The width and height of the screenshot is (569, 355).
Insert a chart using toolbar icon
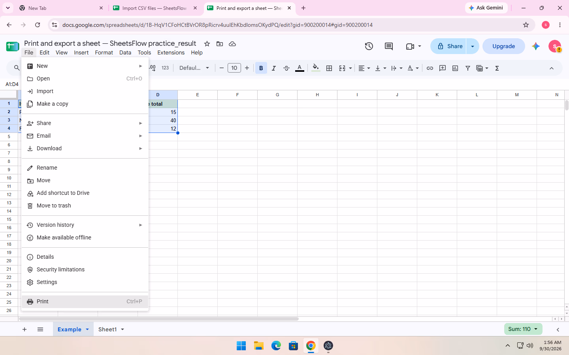click(x=455, y=68)
